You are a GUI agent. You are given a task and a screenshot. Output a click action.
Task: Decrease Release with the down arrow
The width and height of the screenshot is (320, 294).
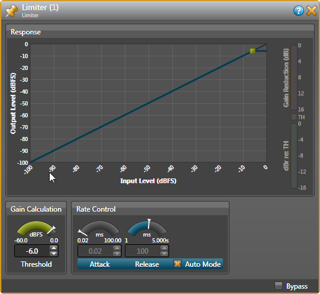pos(164,254)
